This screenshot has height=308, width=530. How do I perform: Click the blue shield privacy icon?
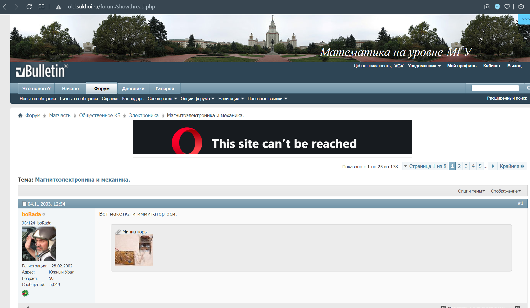point(497,7)
